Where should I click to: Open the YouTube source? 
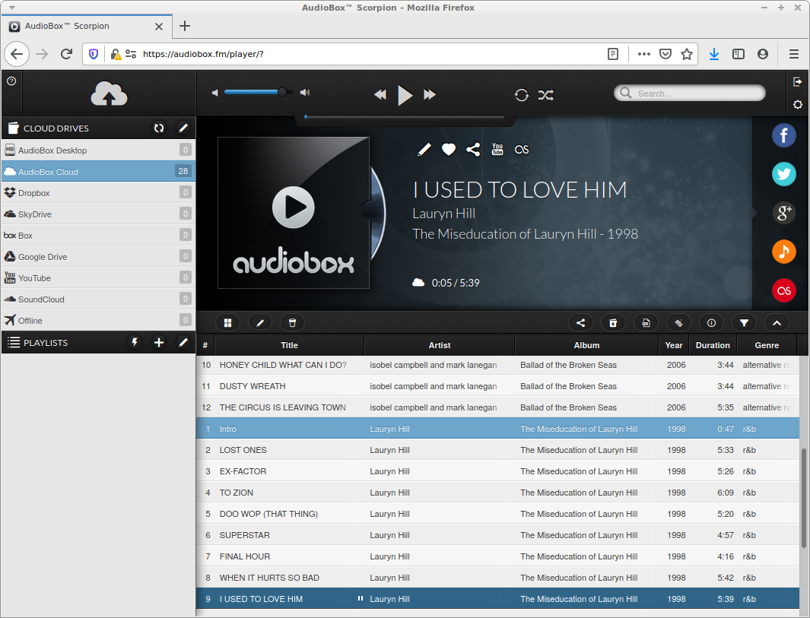click(98, 277)
